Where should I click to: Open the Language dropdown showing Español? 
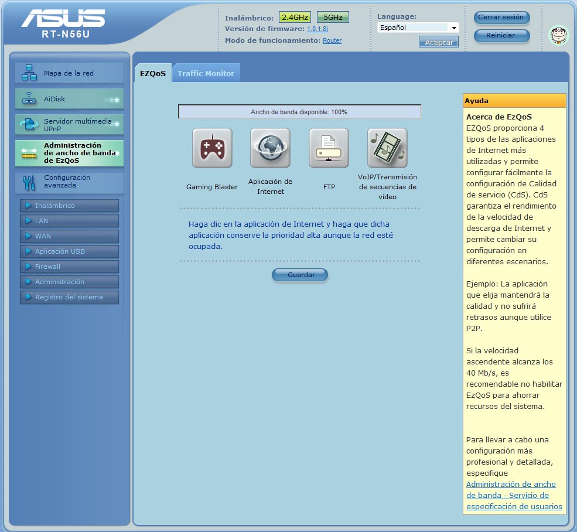(418, 28)
